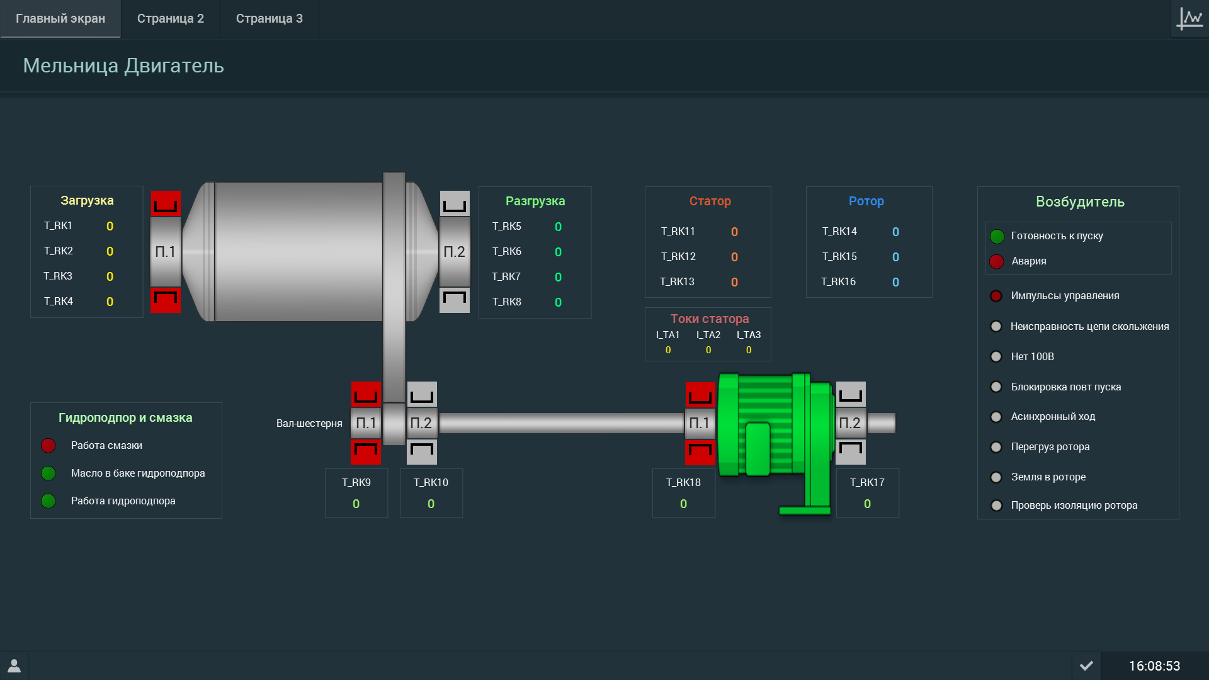Click the I_TA2 stator current value

(x=708, y=350)
